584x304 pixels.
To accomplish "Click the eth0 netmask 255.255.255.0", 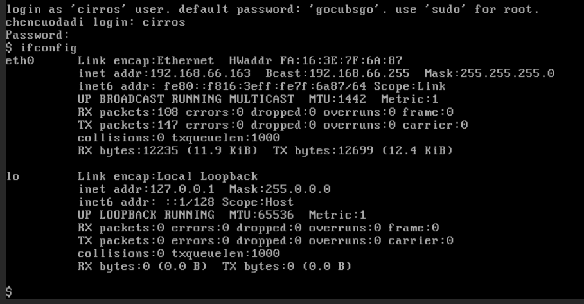I will tap(507, 74).
